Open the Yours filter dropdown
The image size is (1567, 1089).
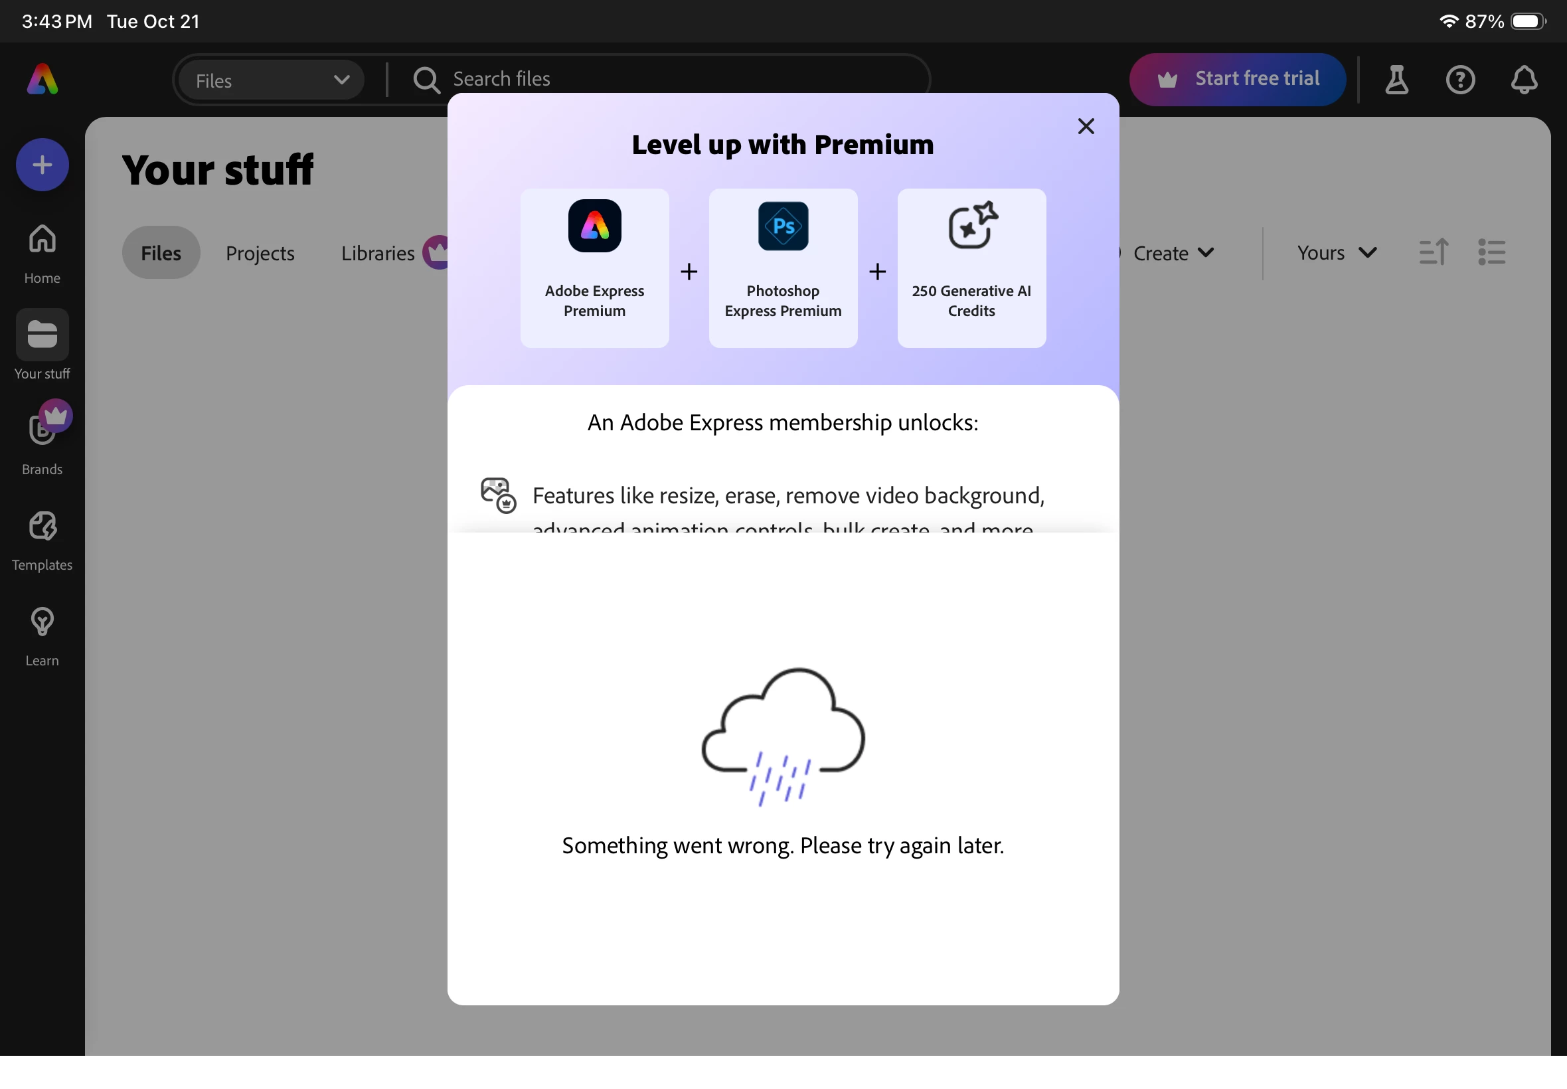point(1336,252)
